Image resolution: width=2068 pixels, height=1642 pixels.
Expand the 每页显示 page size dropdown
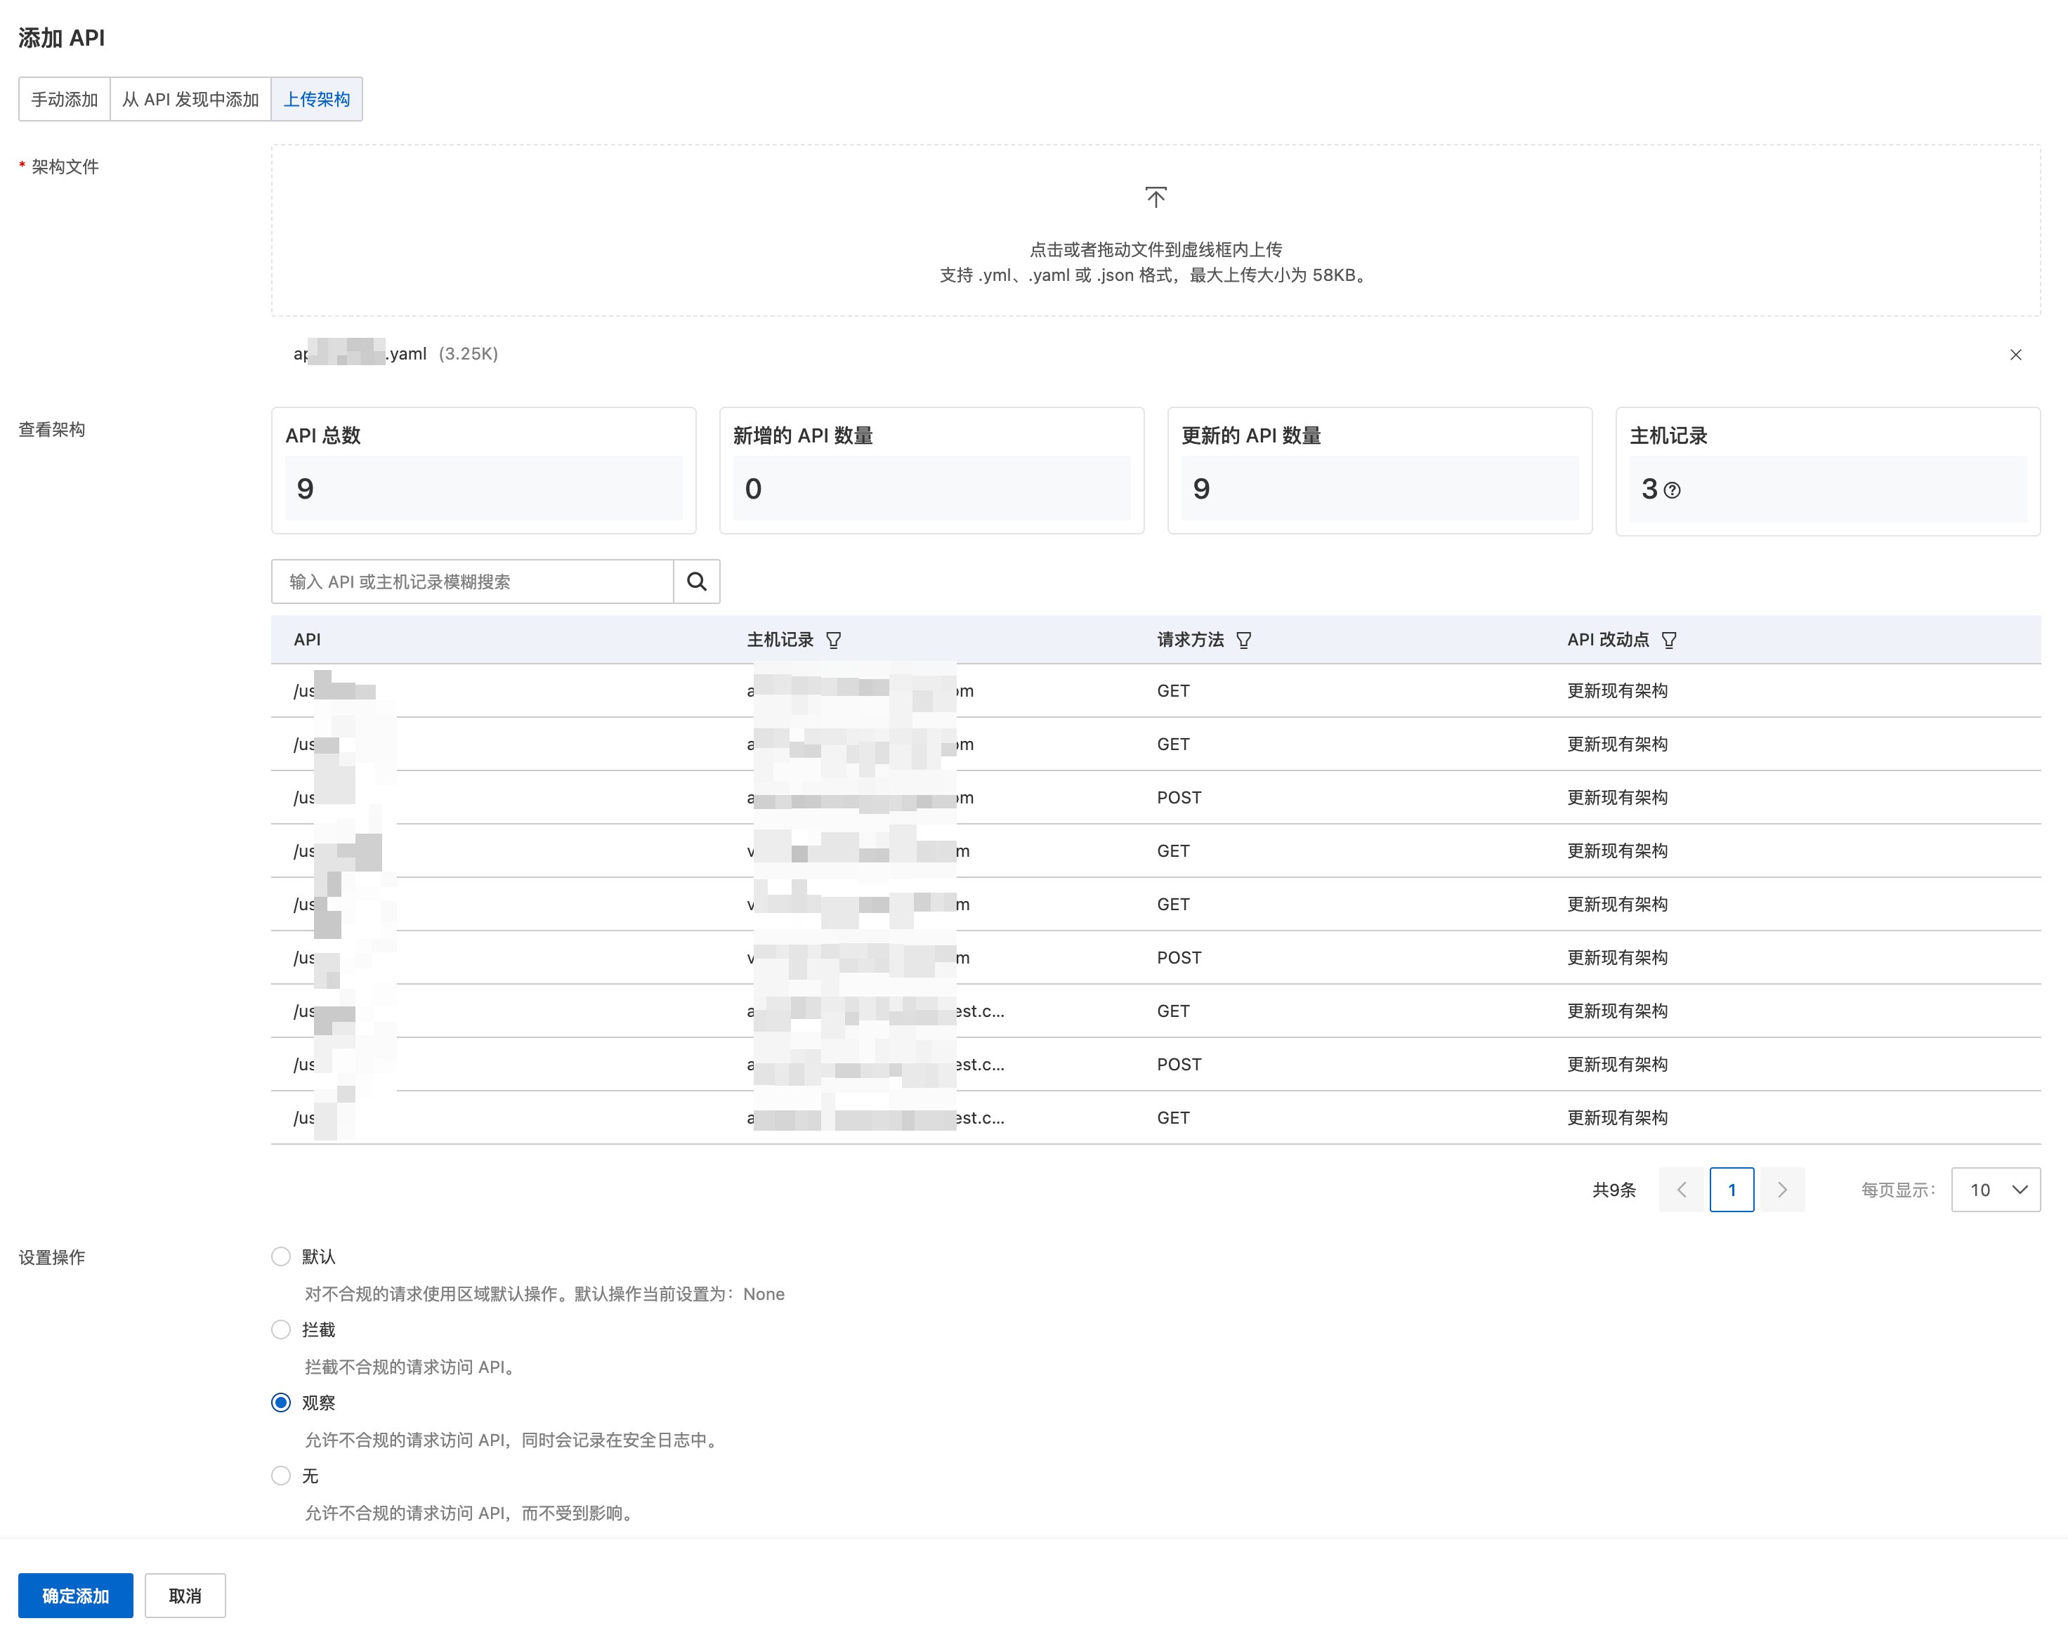pos(1995,1189)
